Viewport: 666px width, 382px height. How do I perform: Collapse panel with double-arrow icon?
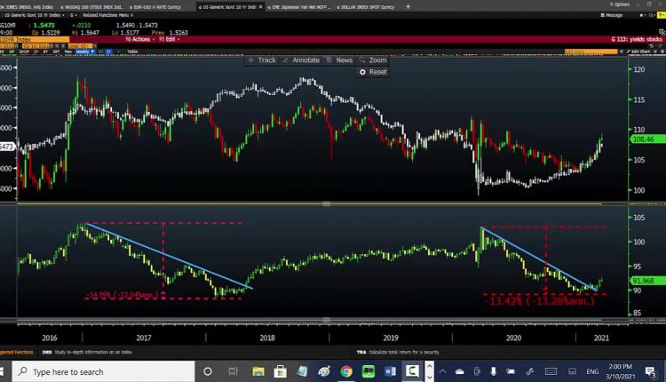tap(622, 52)
